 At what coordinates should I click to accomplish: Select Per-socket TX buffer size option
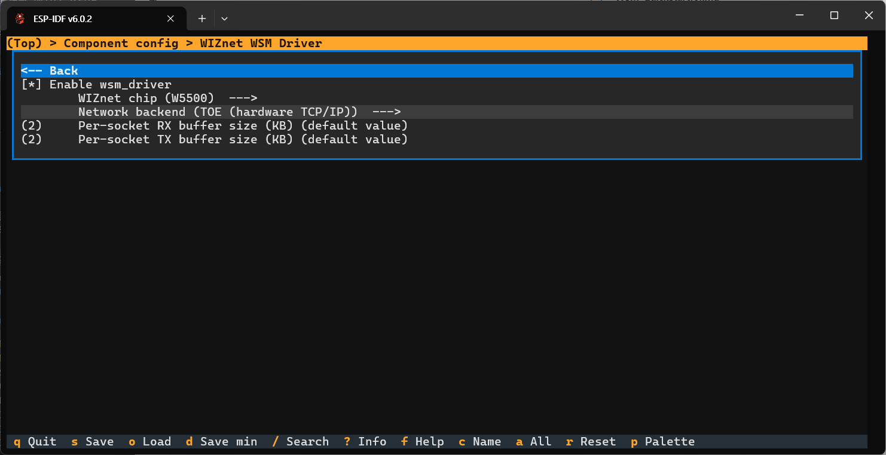[437, 139]
